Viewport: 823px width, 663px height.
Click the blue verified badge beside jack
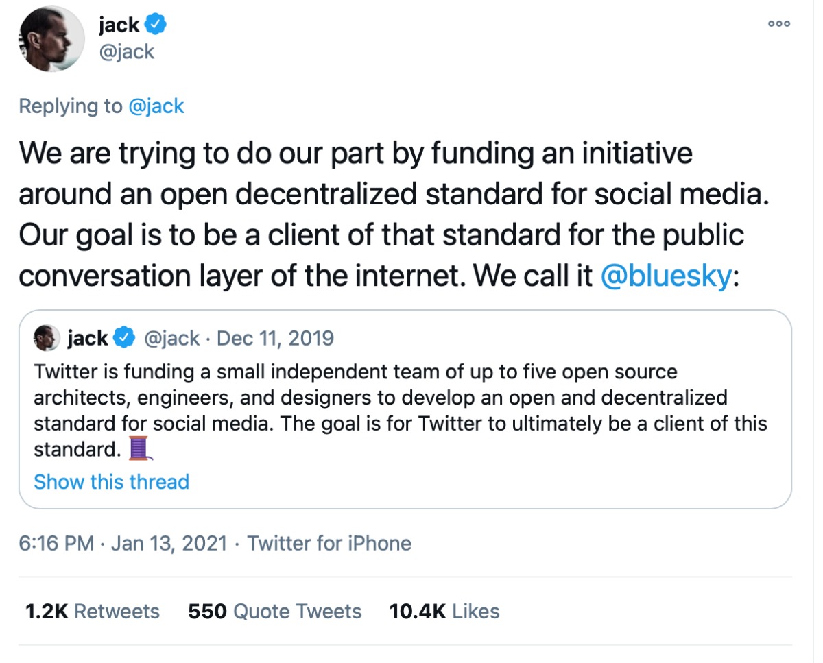pyautogui.click(x=156, y=25)
